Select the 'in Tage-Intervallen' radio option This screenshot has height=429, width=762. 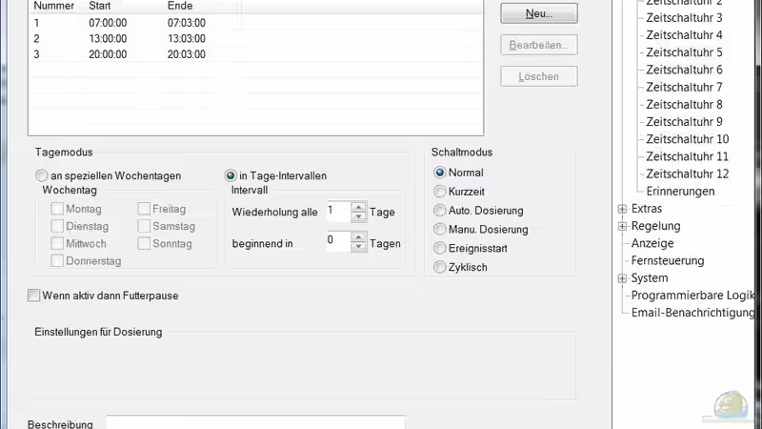tap(231, 175)
